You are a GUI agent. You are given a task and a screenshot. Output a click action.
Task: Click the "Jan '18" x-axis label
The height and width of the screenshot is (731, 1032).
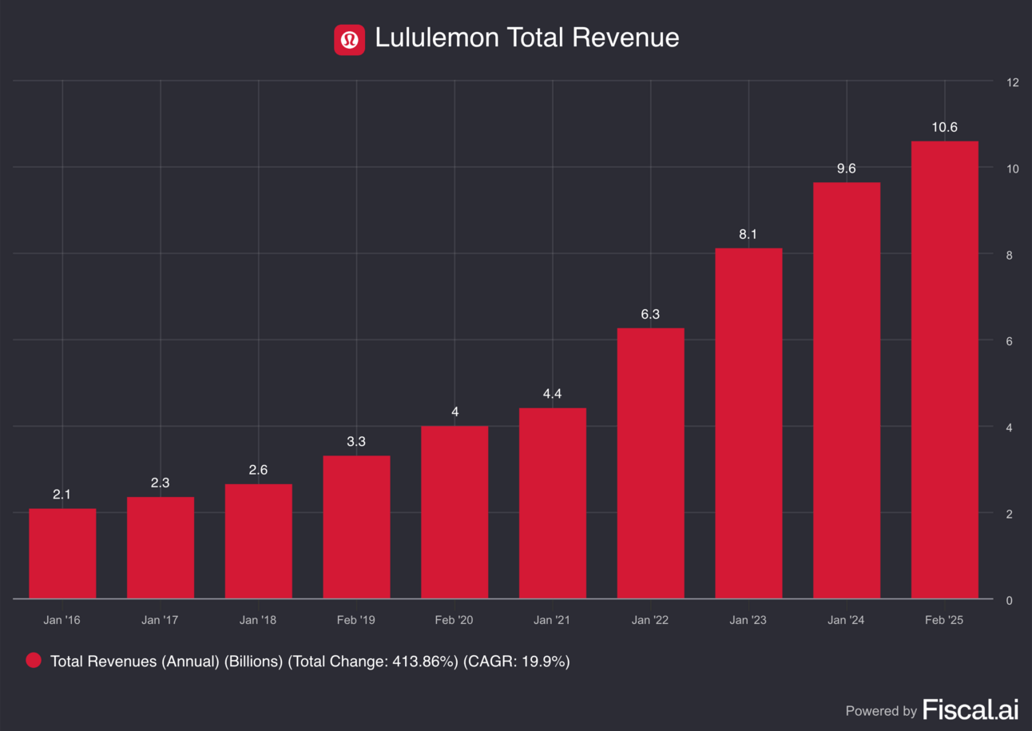[258, 620]
